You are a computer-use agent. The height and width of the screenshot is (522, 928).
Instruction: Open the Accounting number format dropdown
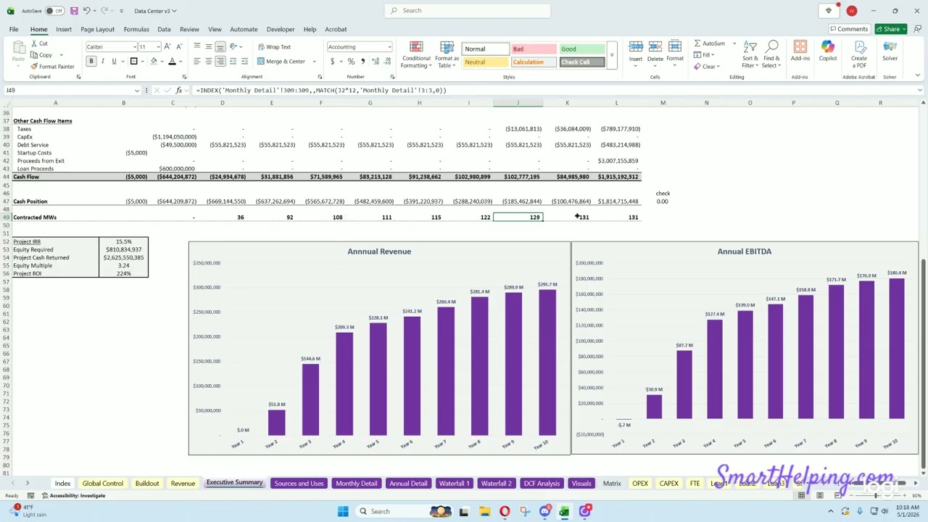coord(389,46)
